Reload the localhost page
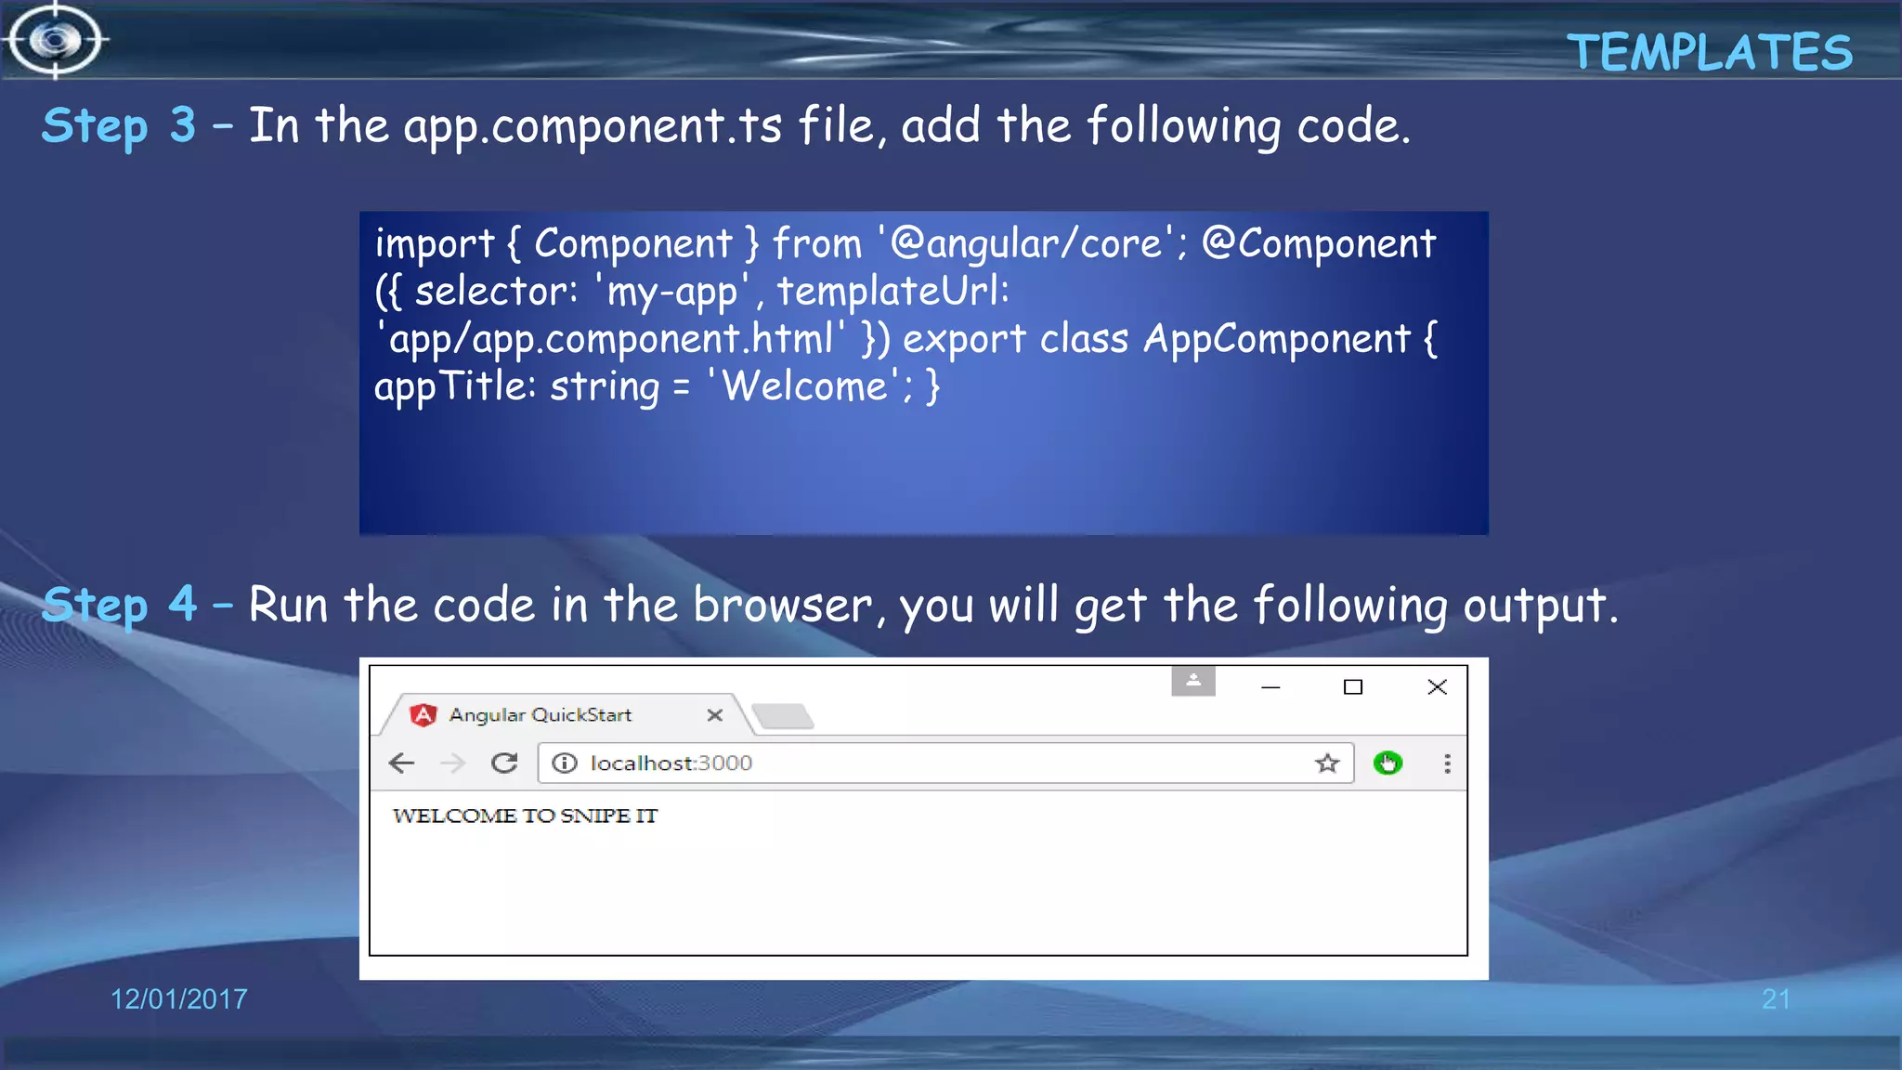 pyautogui.click(x=504, y=763)
